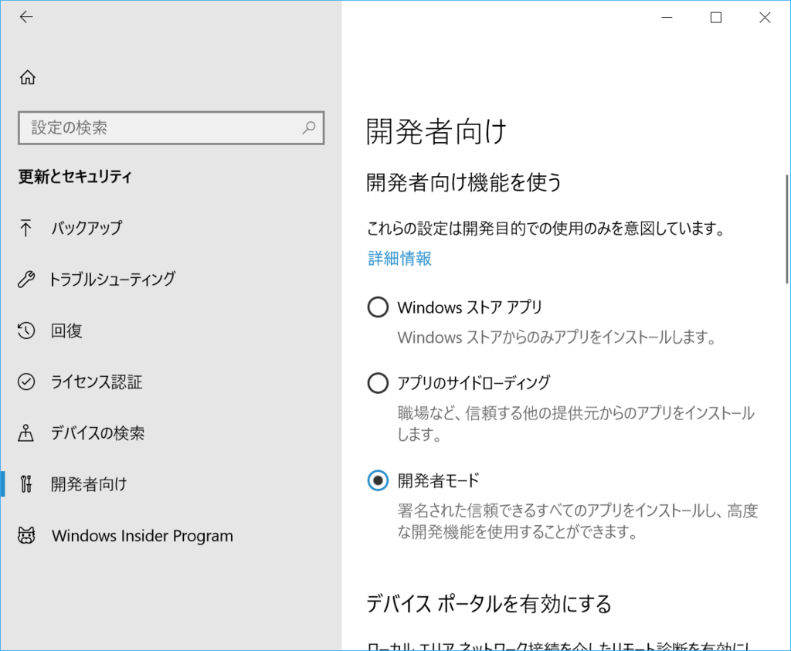Click the 回復 history clock icon
The width and height of the screenshot is (791, 651).
(26, 331)
